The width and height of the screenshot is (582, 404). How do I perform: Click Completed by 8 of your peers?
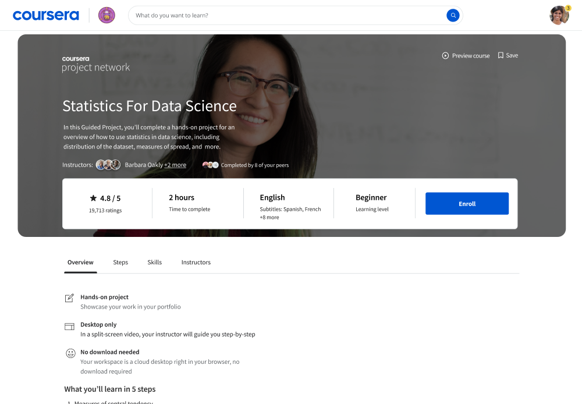pos(255,165)
